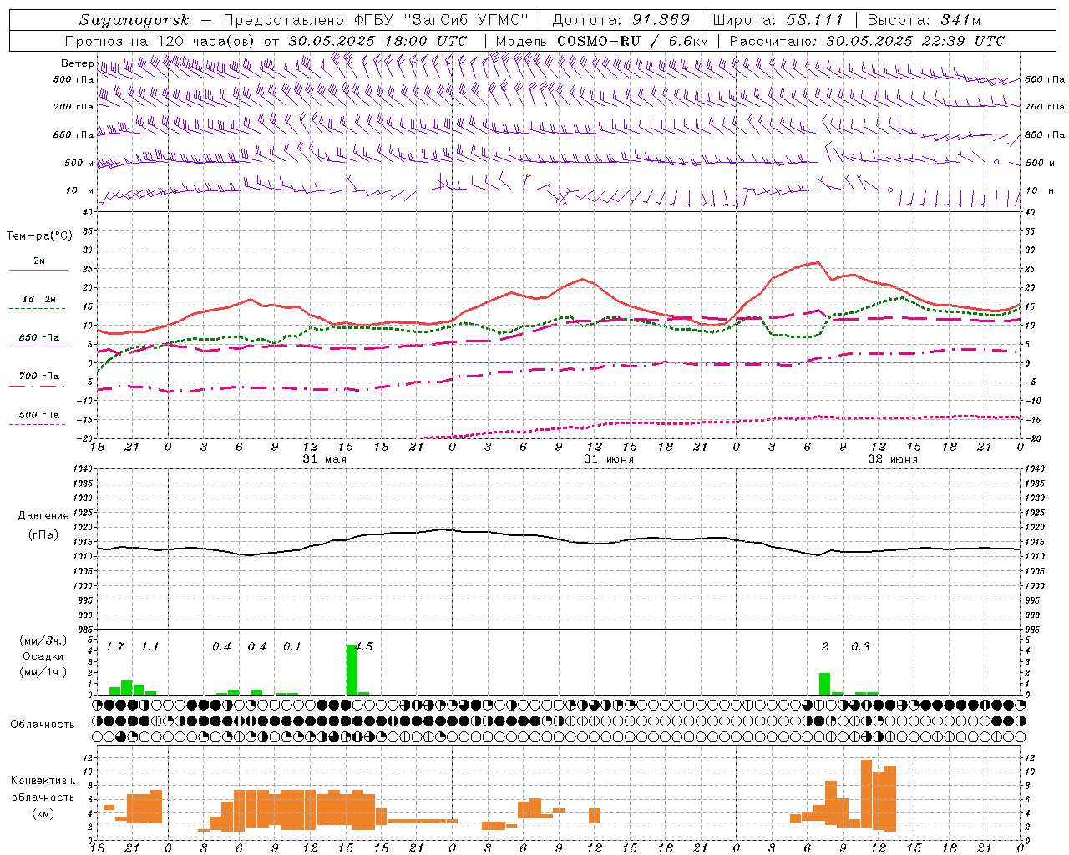Click the tallest green precipitation bar near 4.5
This screenshot has height=855, width=1069.
click(352, 669)
